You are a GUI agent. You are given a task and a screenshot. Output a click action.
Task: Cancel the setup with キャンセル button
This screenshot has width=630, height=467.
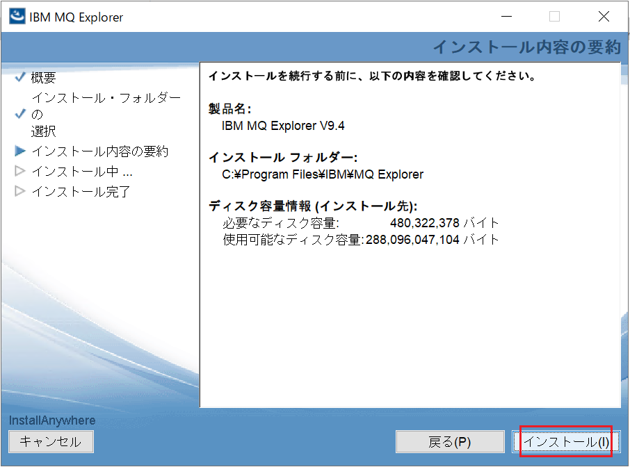(51, 442)
